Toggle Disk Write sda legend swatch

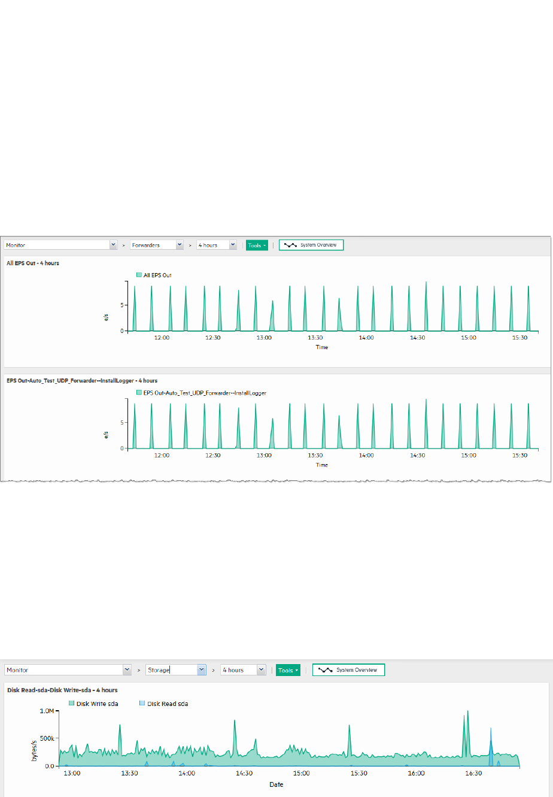pyautogui.click(x=72, y=704)
